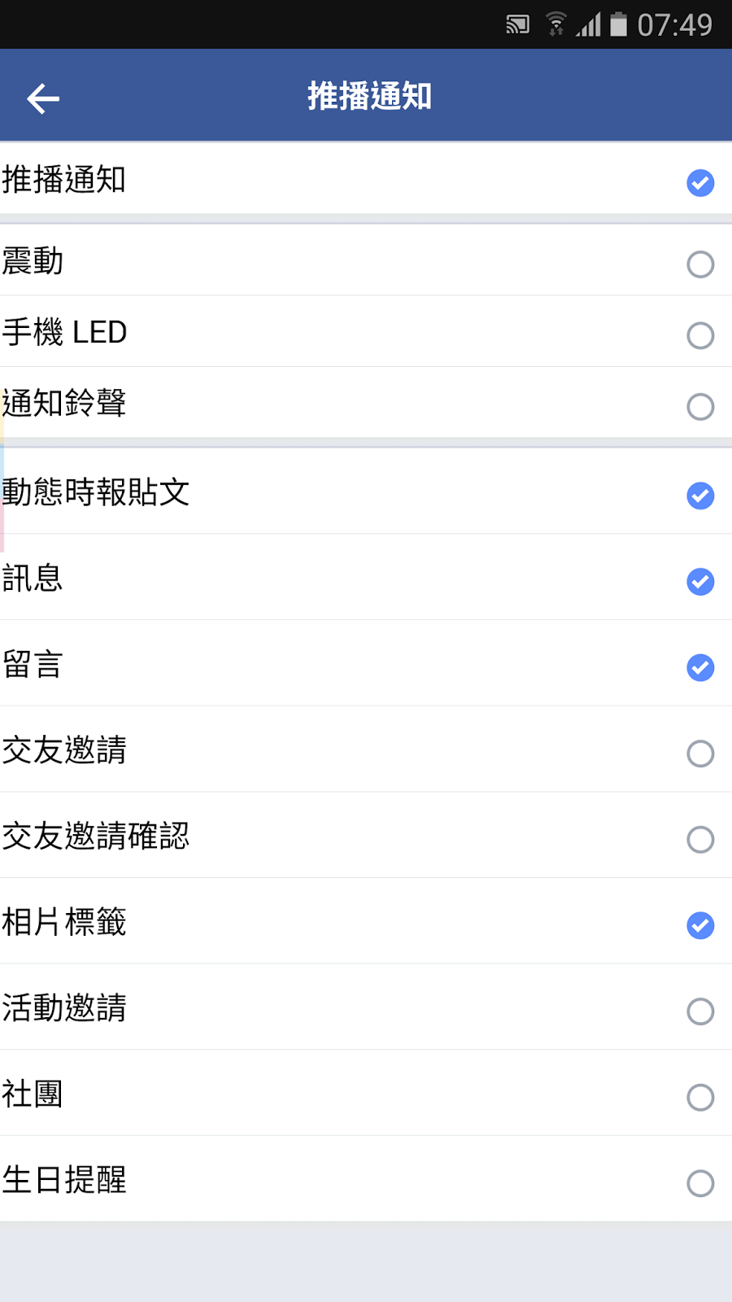Enable the 震動 vibration option
This screenshot has width=732, height=1302.
[700, 264]
